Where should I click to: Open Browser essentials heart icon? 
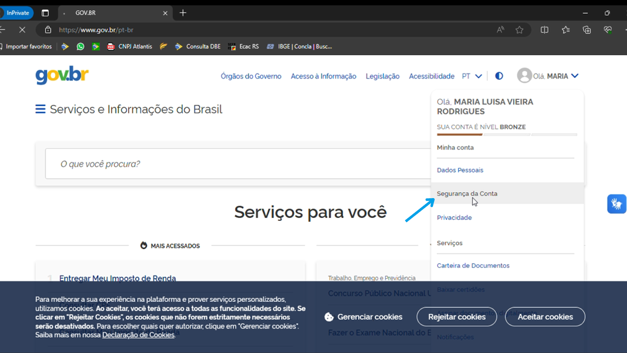(608, 30)
